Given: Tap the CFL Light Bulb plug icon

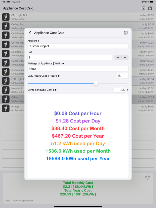Looking at the screenshot, I should click(x=6, y=17).
